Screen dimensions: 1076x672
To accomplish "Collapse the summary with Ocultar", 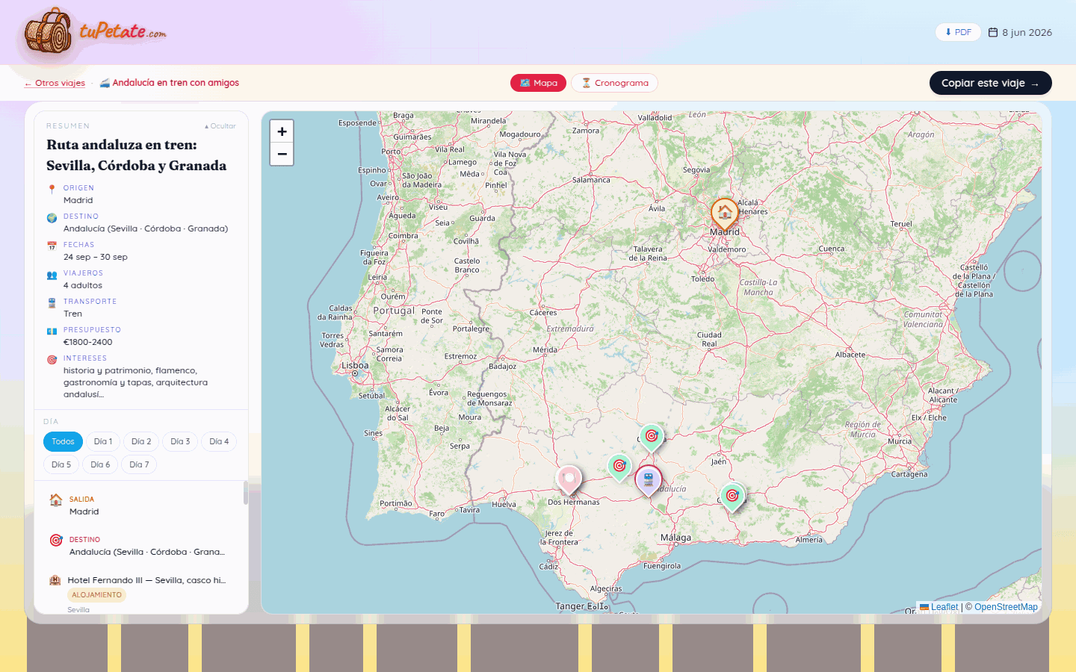I will (x=220, y=126).
